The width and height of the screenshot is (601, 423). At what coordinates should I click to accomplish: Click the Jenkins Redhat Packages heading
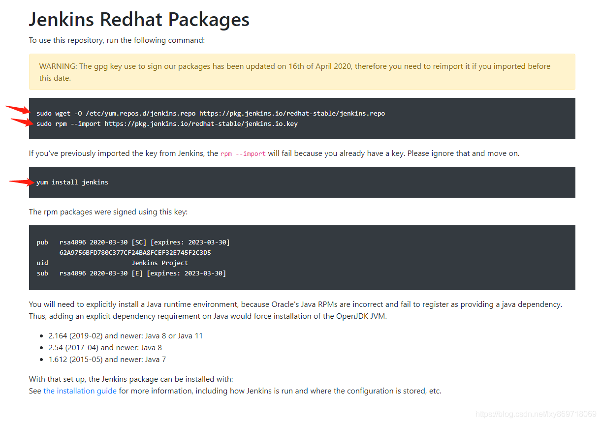coord(139,20)
